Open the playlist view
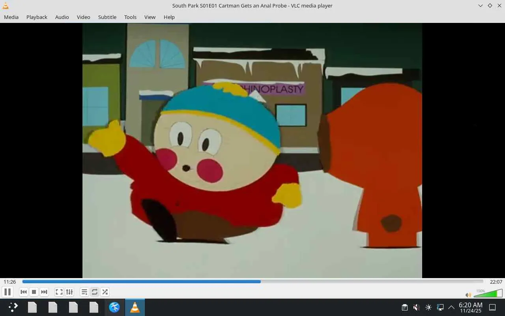 (x=84, y=292)
